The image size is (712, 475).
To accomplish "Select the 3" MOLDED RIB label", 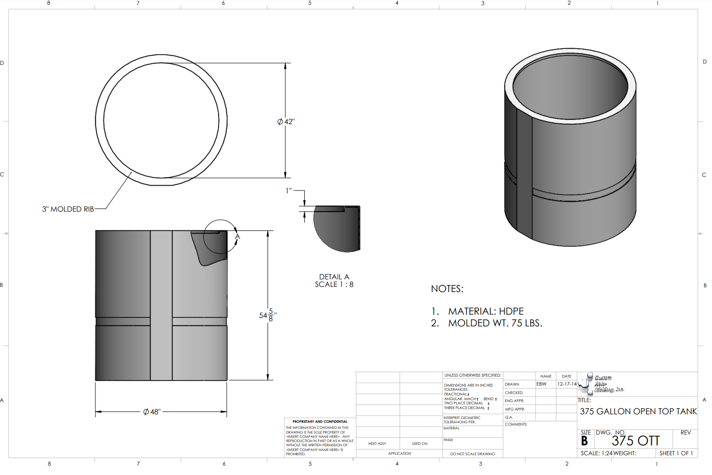I will click(x=68, y=209).
